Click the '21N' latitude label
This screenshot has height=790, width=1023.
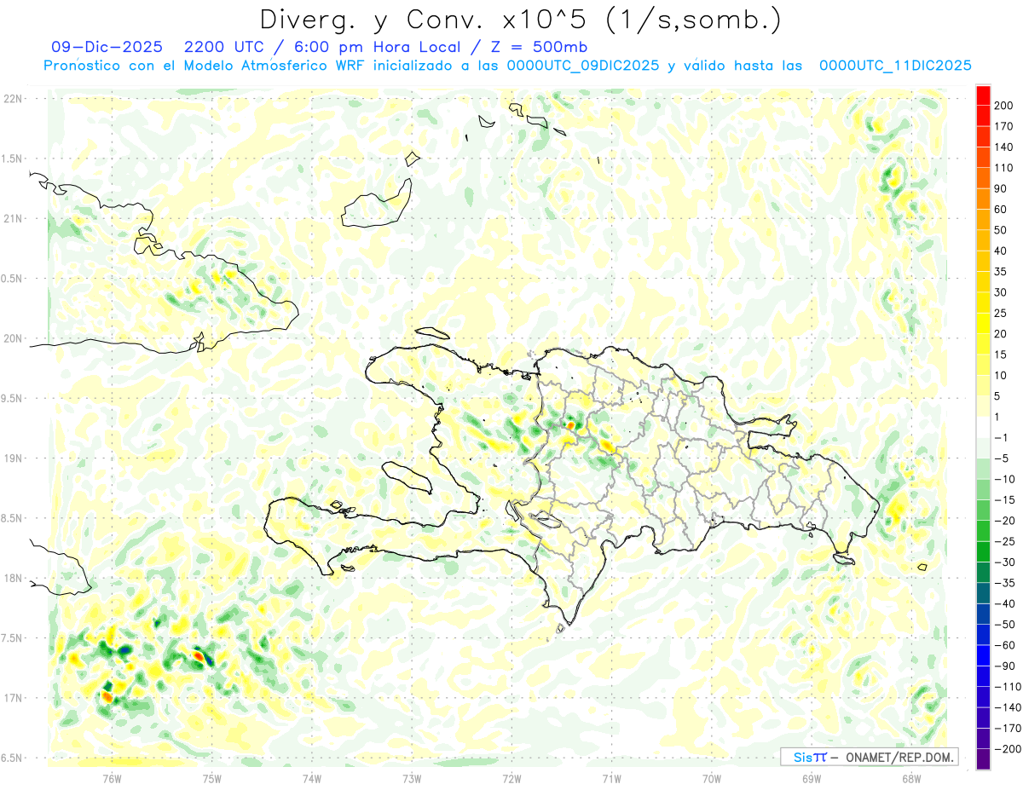pyautogui.click(x=13, y=218)
